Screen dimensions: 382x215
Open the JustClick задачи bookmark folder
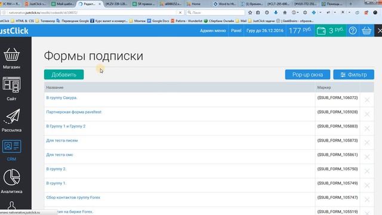pyautogui.click(x=261, y=21)
